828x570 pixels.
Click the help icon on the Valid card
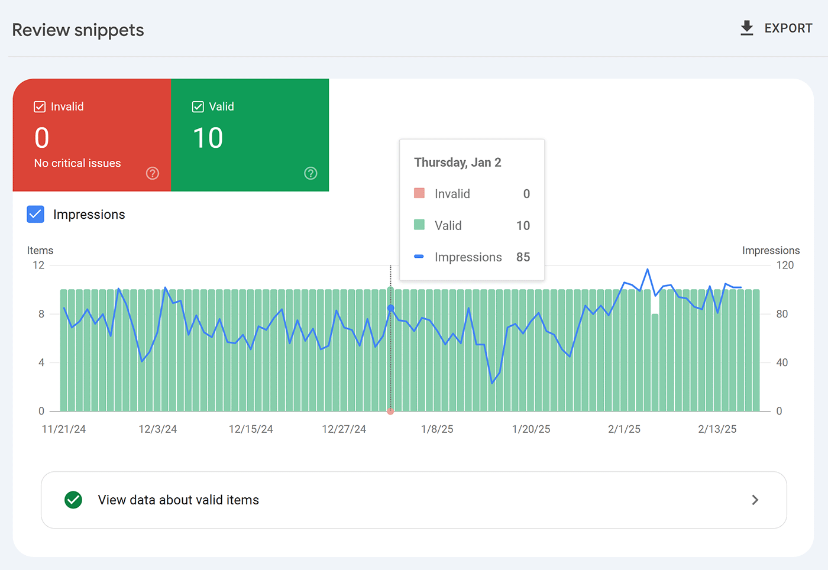click(x=310, y=173)
